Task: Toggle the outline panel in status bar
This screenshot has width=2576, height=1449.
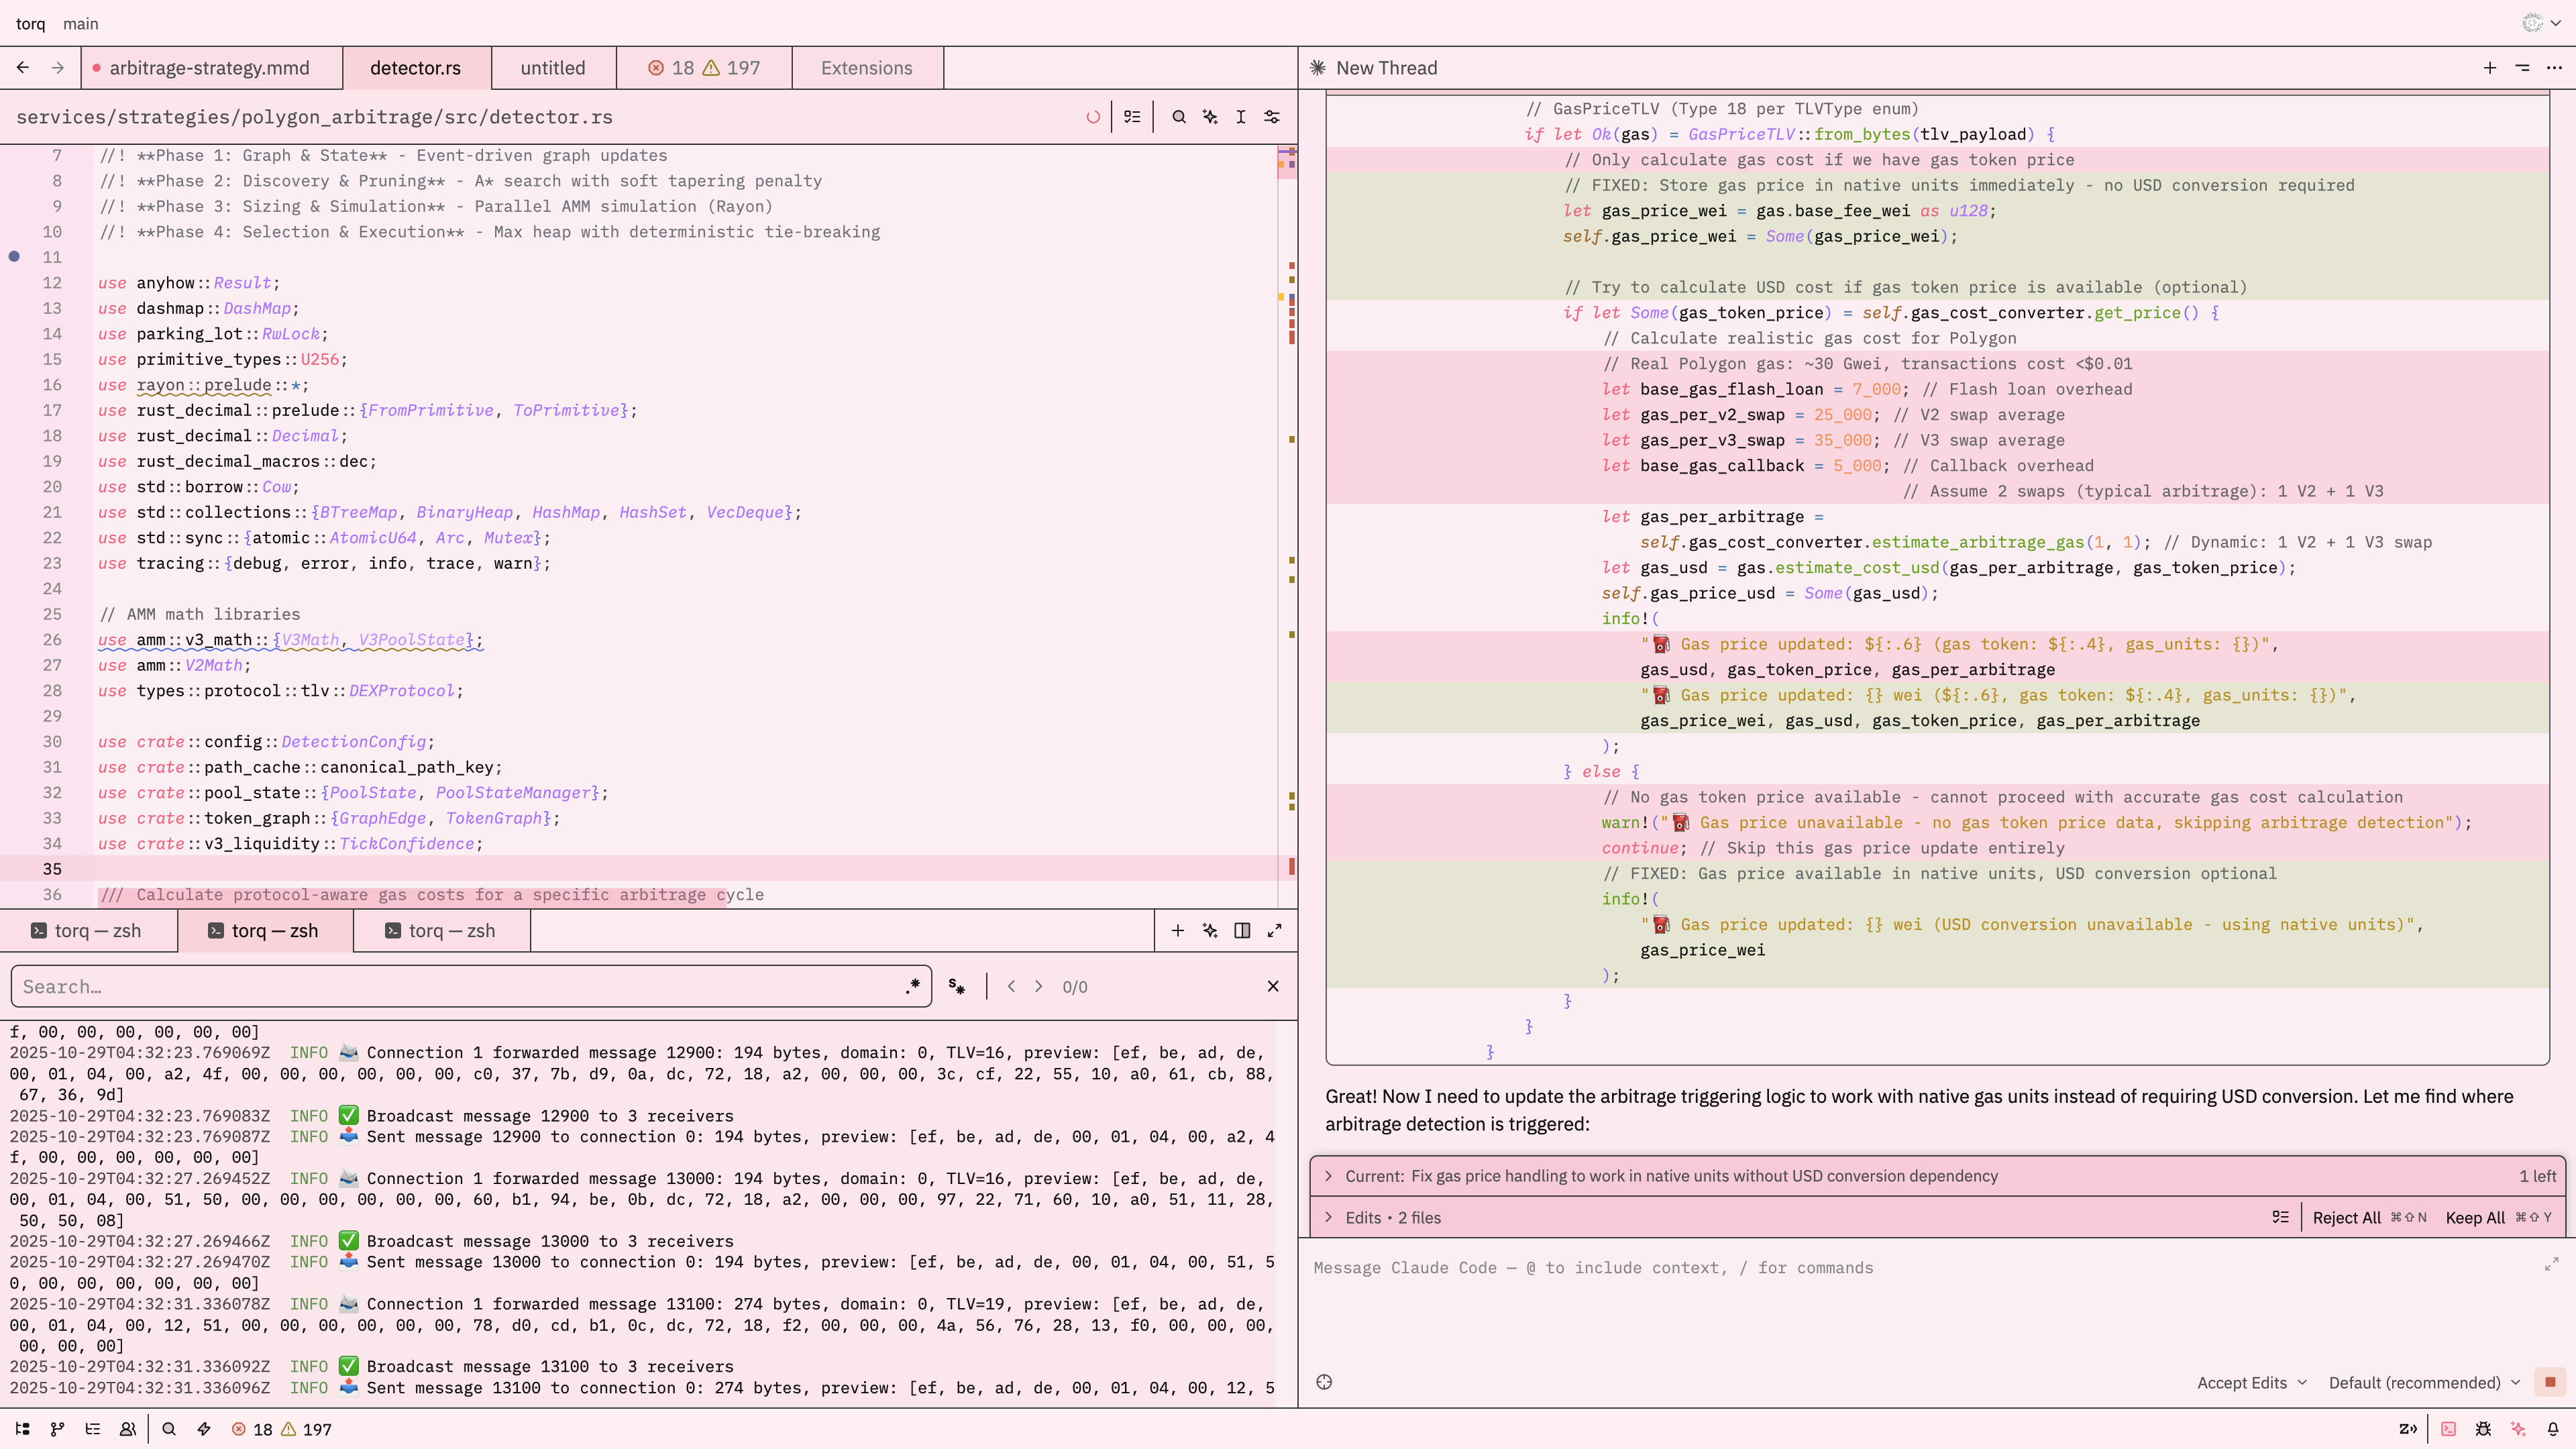Action: (x=93, y=1429)
